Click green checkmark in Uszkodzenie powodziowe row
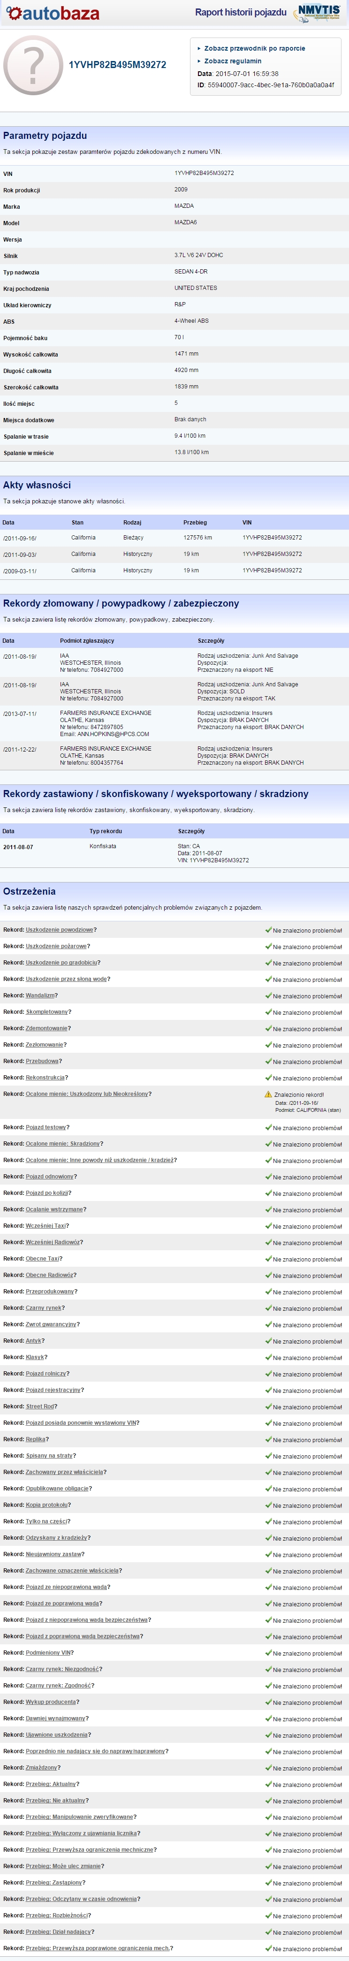349x1961 pixels. coord(268,930)
